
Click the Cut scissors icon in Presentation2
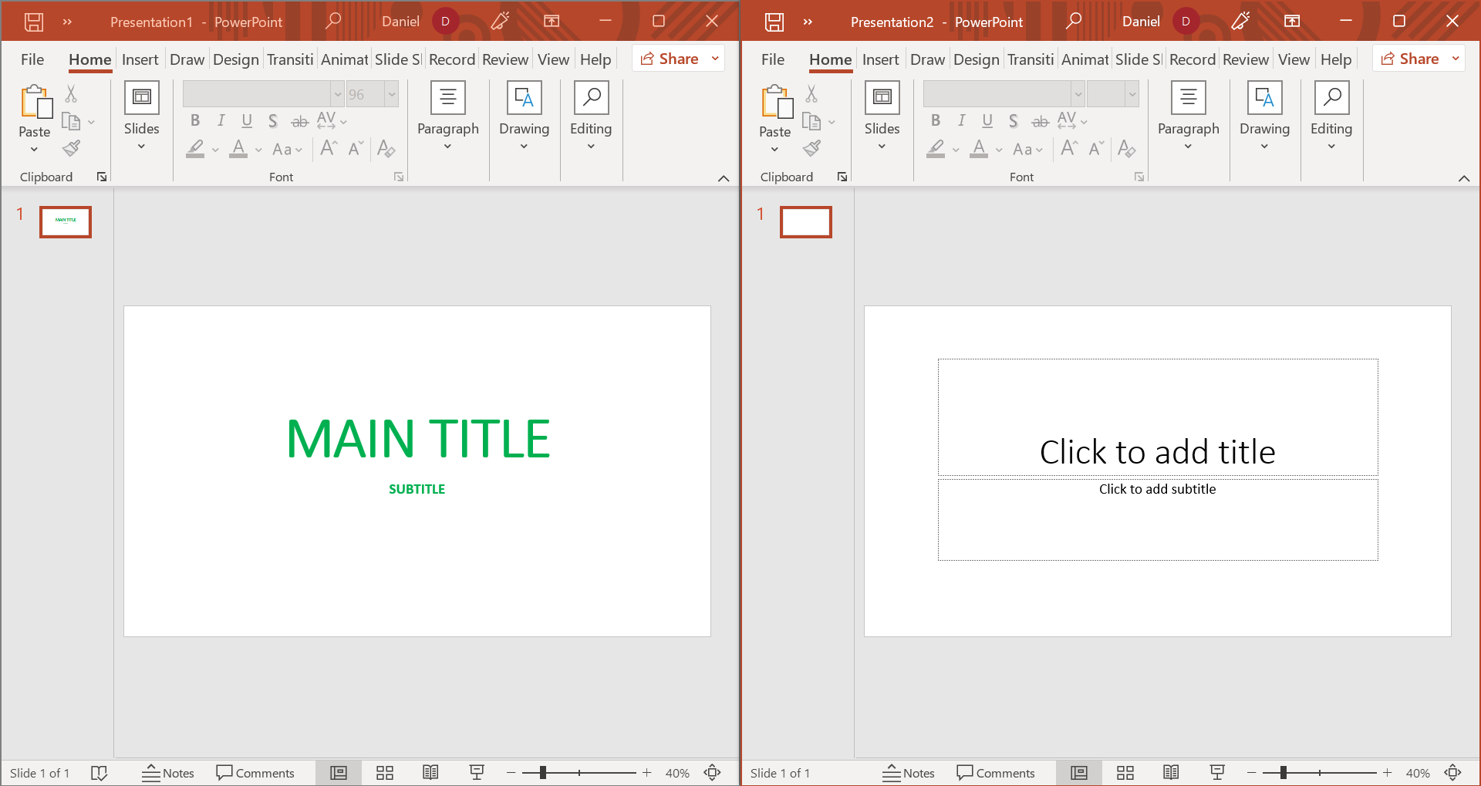point(811,94)
